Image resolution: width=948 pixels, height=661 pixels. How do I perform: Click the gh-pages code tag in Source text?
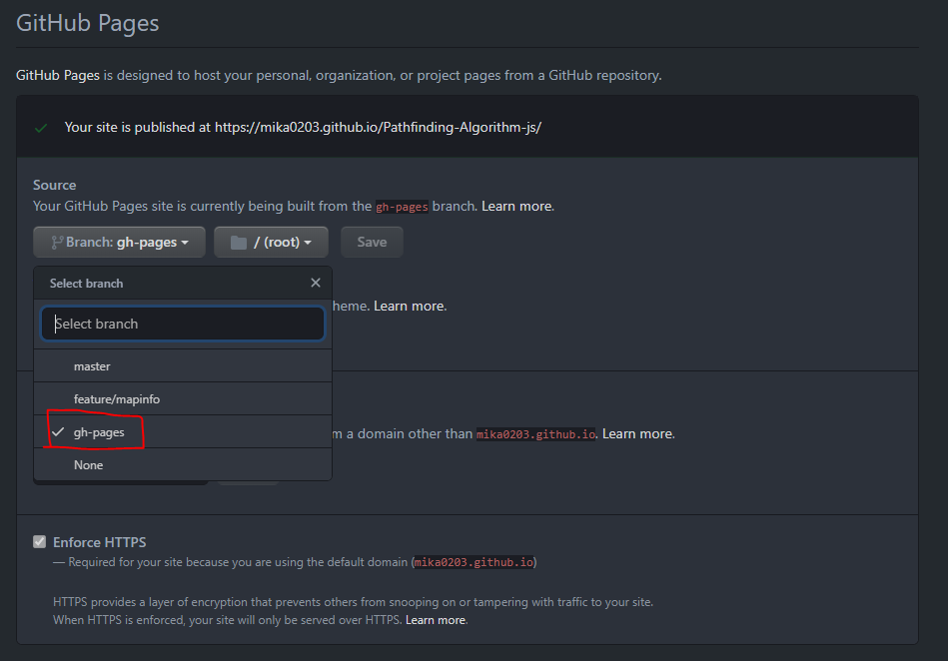click(x=402, y=207)
